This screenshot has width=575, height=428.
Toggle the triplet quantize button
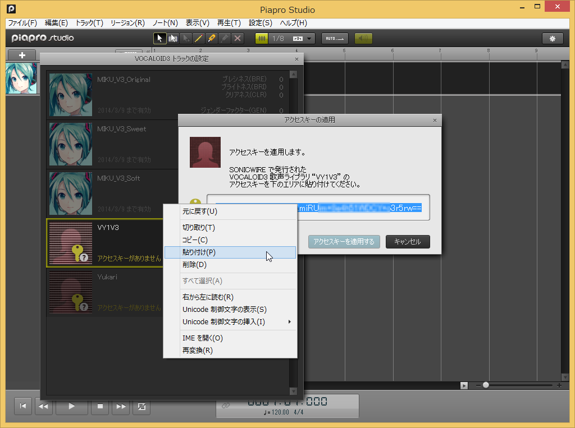click(x=298, y=39)
